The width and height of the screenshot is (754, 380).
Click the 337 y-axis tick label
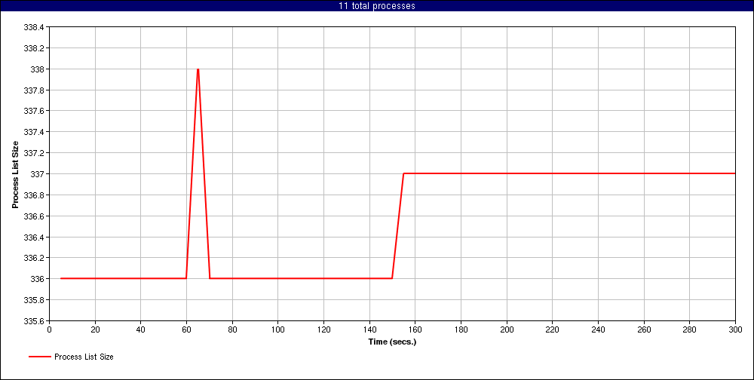[x=38, y=174]
